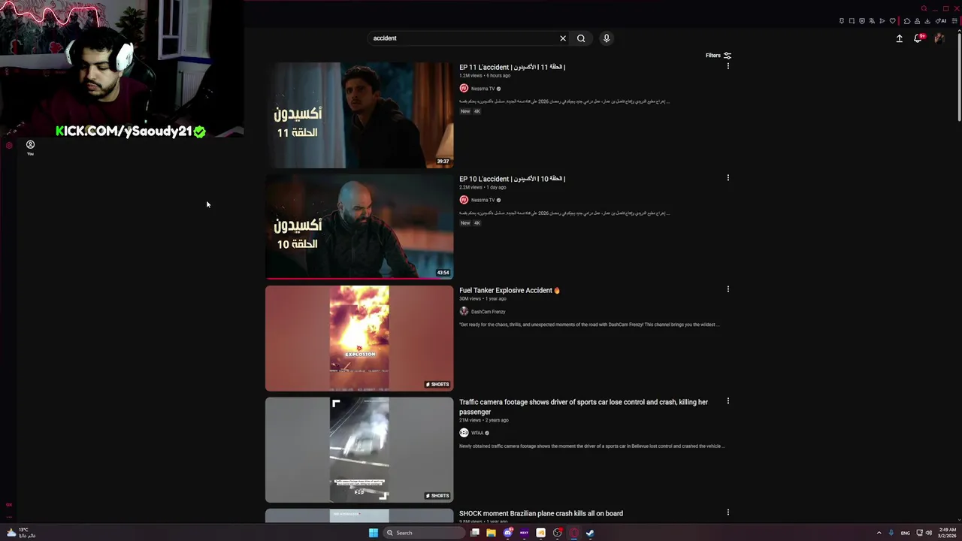Screen dimensions: 962x541
Task: Open more options for Fuel Tanker Explosive Accident
Action: click(728, 289)
